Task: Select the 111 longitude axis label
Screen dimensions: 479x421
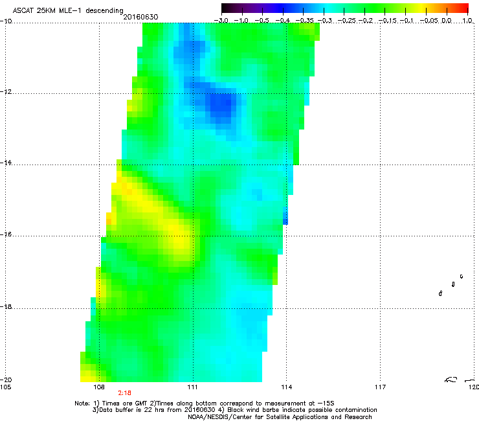Action: [x=192, y=387]
